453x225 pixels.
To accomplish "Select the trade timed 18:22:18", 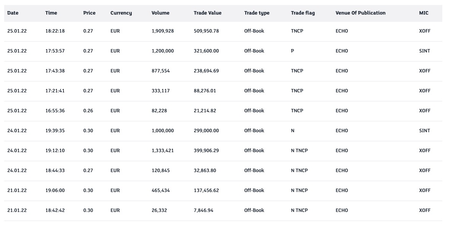I will (55, 31).
